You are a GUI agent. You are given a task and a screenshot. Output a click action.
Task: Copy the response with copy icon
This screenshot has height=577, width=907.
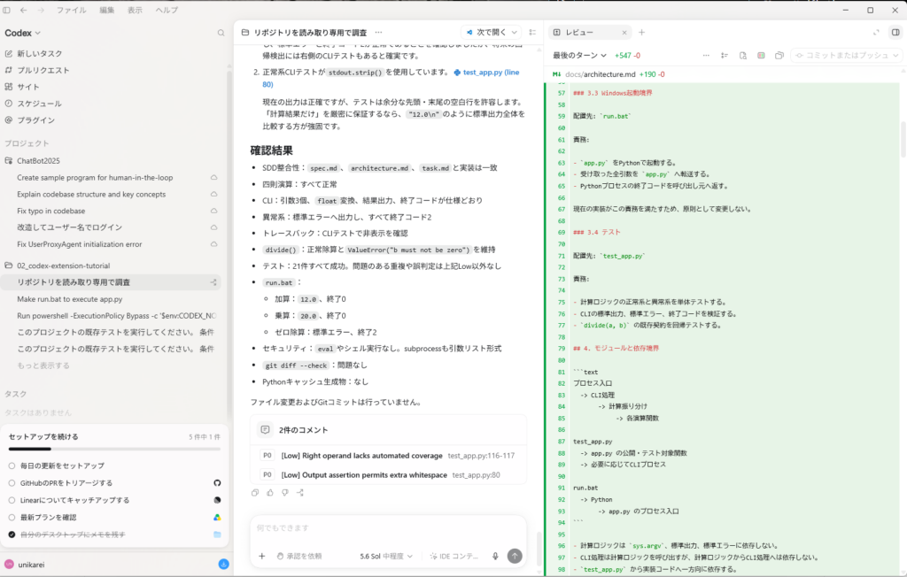(x=255, y=493)
